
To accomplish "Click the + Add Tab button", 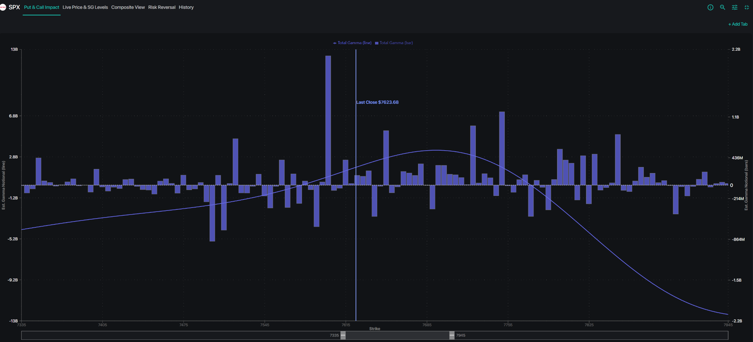I will pyautogui.click(x=738, y=24).
